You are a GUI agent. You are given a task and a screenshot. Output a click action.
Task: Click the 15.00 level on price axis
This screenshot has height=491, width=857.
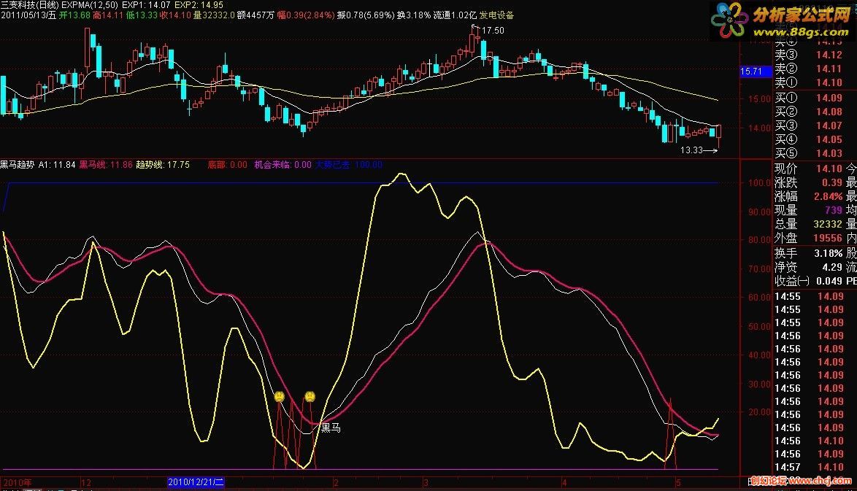coord(760,99)
